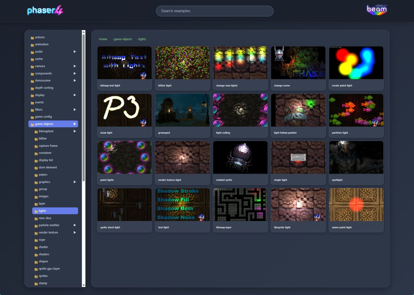Click the folder icon next to actions
414x295 pixels.
[x=32, y=38]
